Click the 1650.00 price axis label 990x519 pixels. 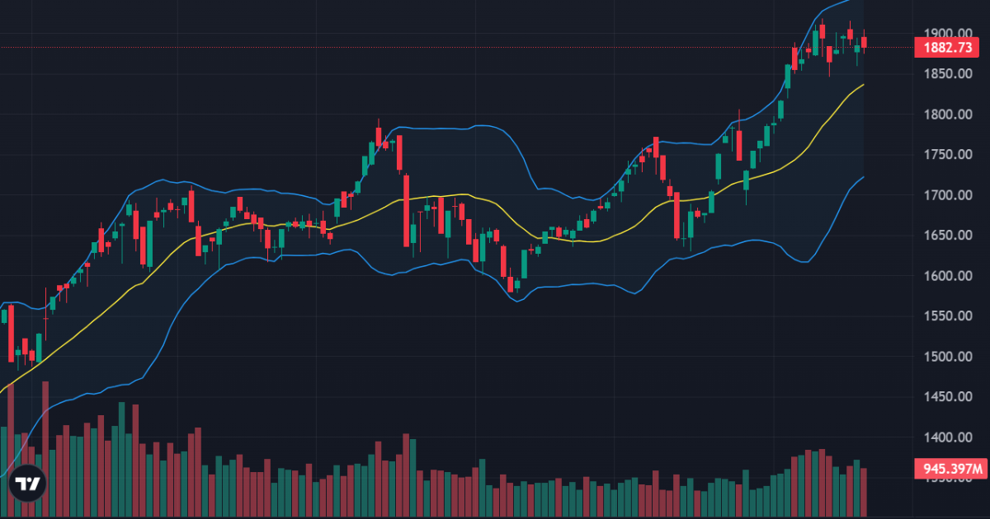pyautogui.click(x=947, y=236)
